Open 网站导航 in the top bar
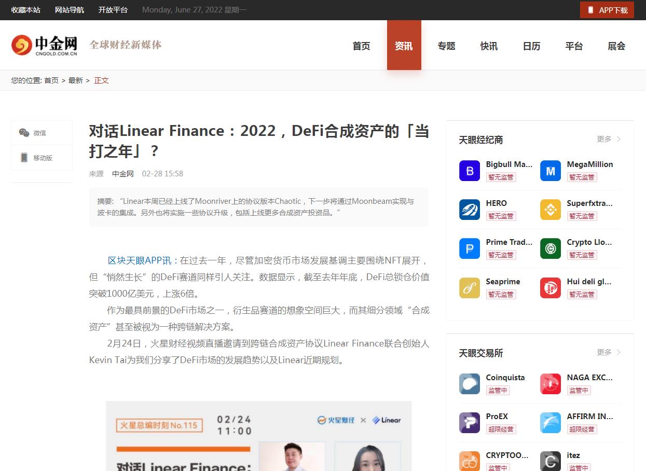 tap(70, 10)
